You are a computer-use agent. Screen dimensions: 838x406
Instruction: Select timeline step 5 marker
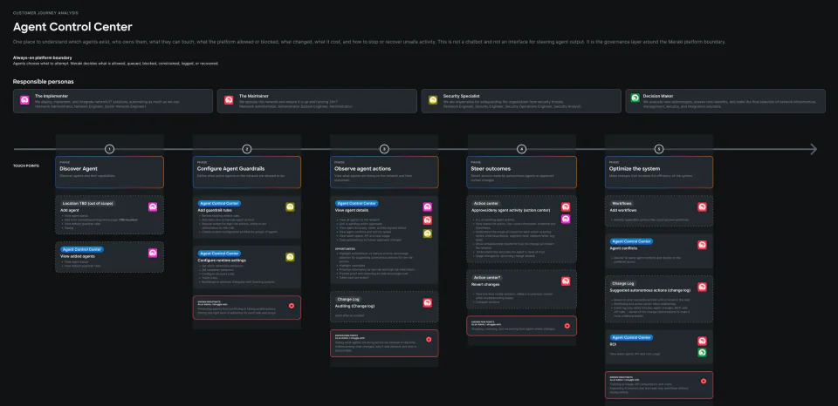[659, 149]
